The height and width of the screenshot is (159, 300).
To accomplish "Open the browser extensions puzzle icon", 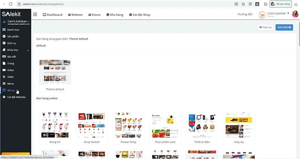I will click(265, 4).
